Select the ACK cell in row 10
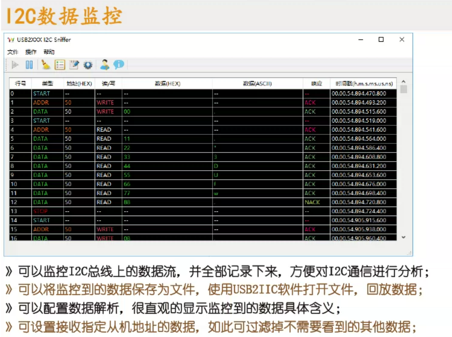Screen dimensions: 452x337 [317, 184]
